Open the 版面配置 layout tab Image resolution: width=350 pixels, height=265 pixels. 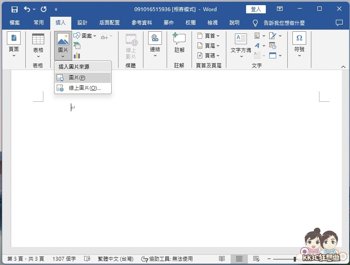(110, 22)
